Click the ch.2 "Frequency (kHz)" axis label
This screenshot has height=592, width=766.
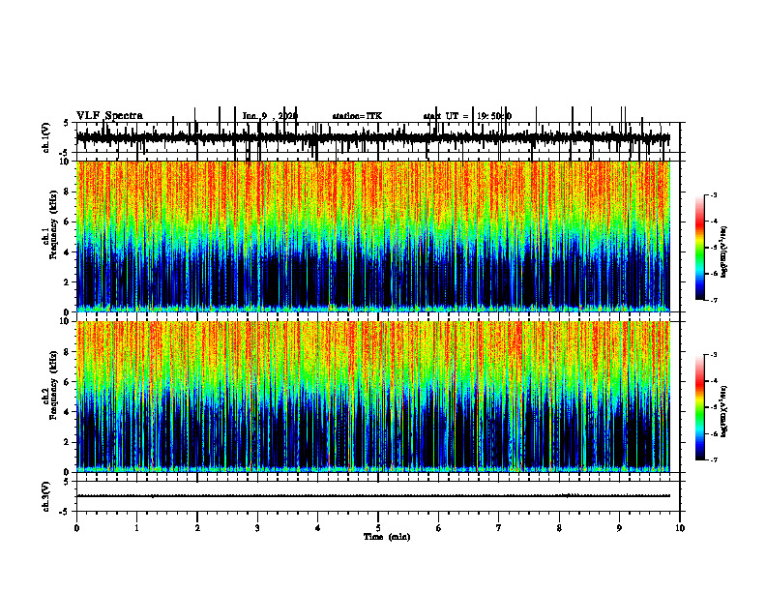click(54, 384)
